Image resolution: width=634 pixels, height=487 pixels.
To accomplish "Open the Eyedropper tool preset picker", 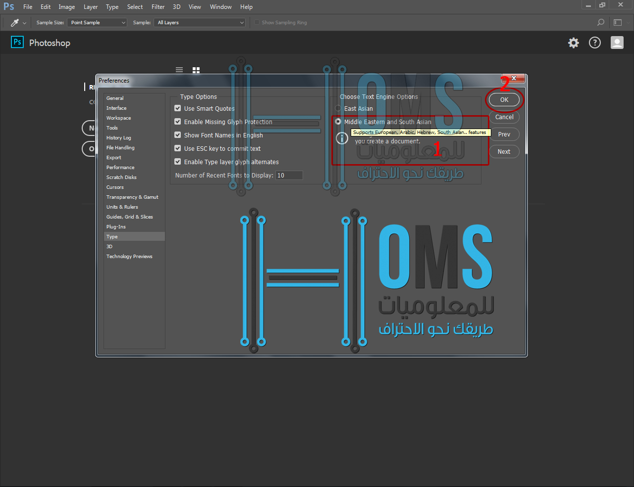I will 18,23.
